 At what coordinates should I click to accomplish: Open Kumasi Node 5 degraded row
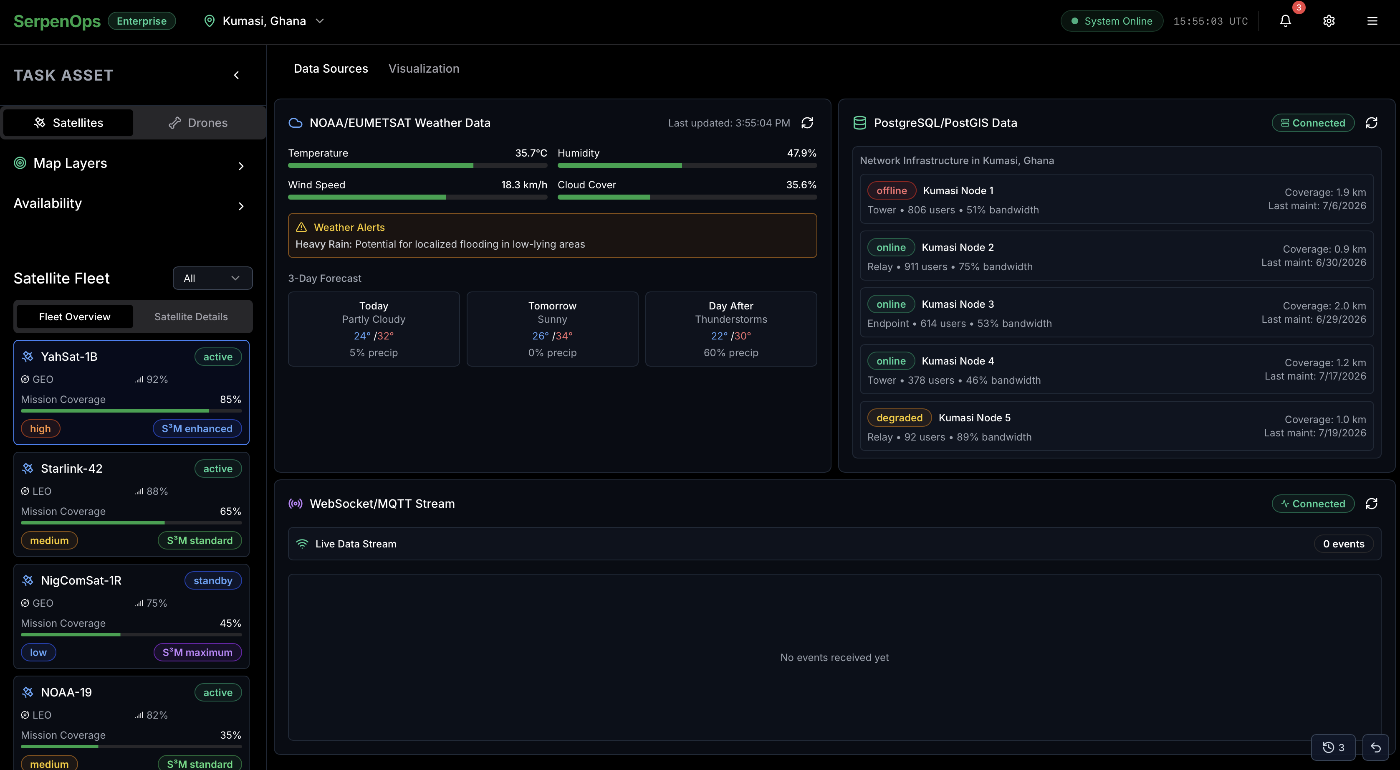point(1116,426)
